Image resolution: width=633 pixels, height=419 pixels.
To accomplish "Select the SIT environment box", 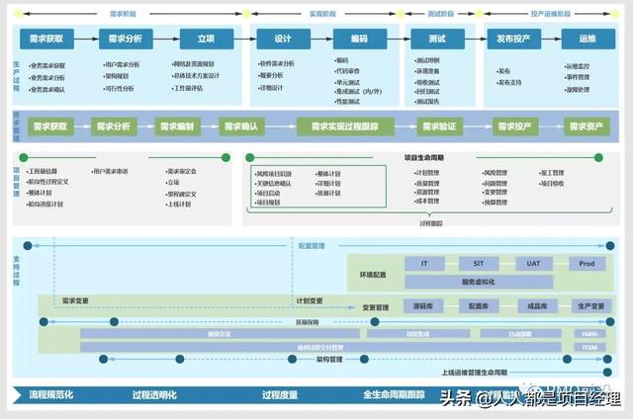I will click(479, 263).
